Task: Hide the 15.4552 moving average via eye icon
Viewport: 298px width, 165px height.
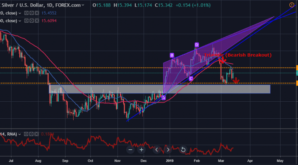Action: coord(26,13)
